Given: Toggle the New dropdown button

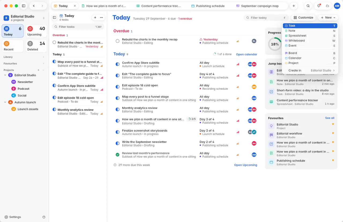Looking at the screenshot, I should click(x=328, y=17).
